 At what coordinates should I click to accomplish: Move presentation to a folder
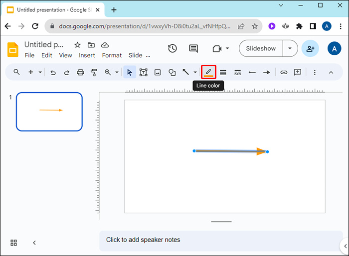tap(91, 45)
